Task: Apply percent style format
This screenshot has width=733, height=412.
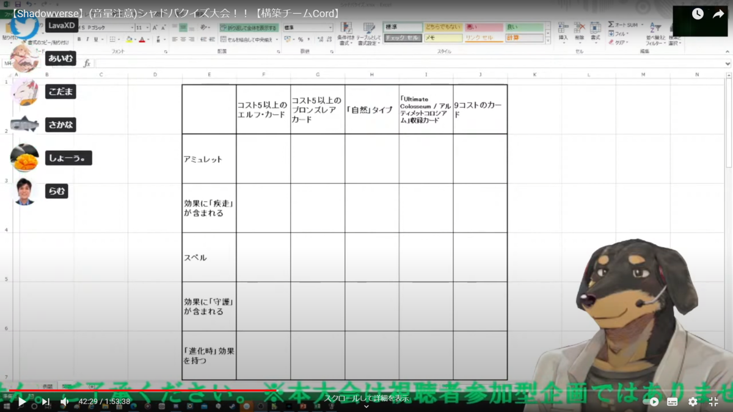Action: coord(301,40)
